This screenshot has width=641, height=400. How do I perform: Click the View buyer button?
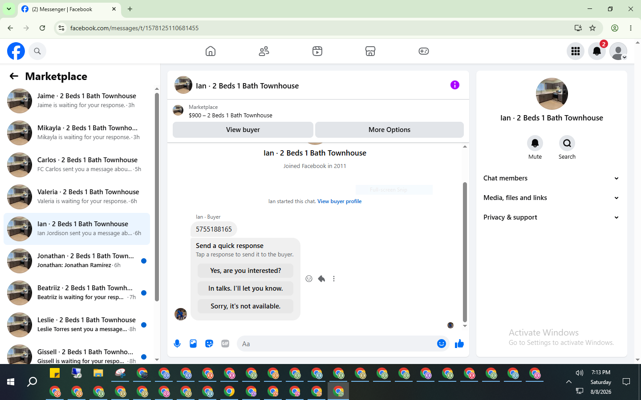point(243,130)
